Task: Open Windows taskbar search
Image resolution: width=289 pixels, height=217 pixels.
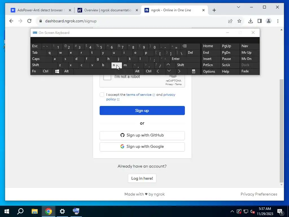Action: tap(20, 211)
